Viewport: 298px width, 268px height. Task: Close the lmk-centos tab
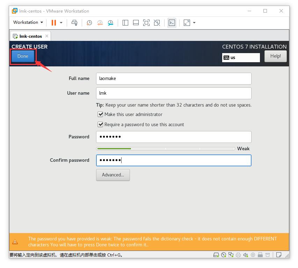[x=47, y=36]
